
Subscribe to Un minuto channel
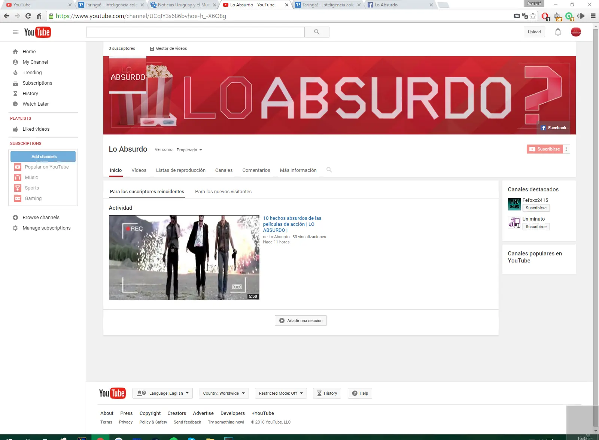(x=536, y=227)
